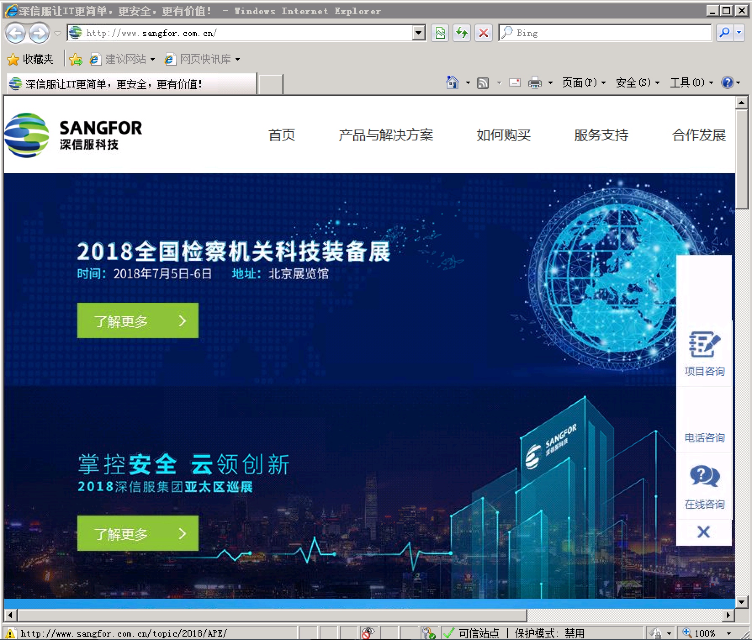Open the 页面(P) page menu
The image size is (752, 640).
coord(584,83)
